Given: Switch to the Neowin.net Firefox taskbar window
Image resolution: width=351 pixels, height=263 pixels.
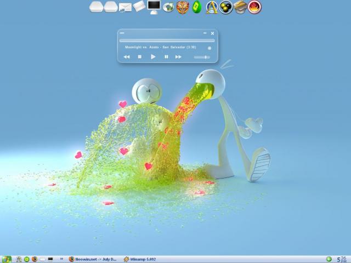Looking at the screenshot, I should [x=93, y=259].
